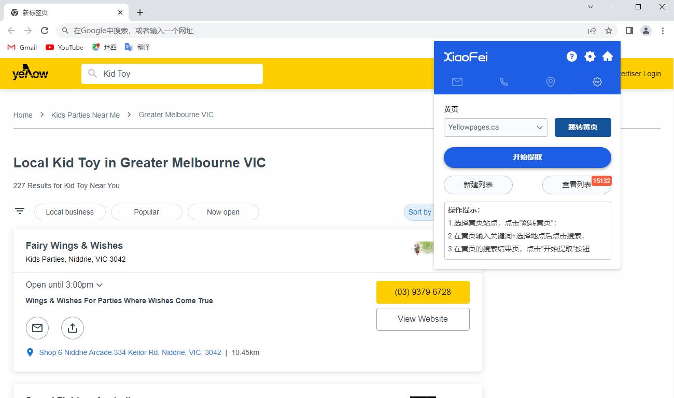674x398 pixels.
Task: Click the Kid Toy search input field
Action: click(172, 74)
